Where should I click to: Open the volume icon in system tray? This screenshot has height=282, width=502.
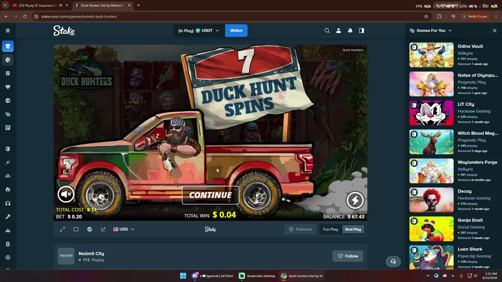click(x=476, y=276)
